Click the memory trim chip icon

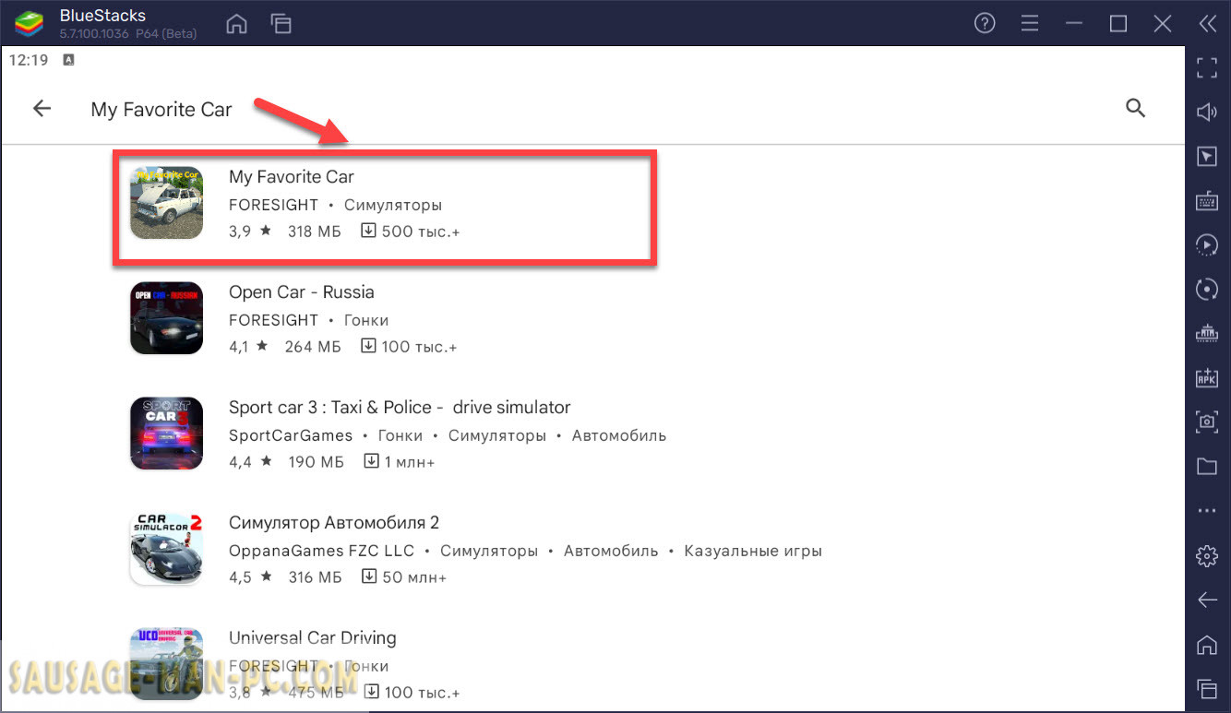(1207, 333)
